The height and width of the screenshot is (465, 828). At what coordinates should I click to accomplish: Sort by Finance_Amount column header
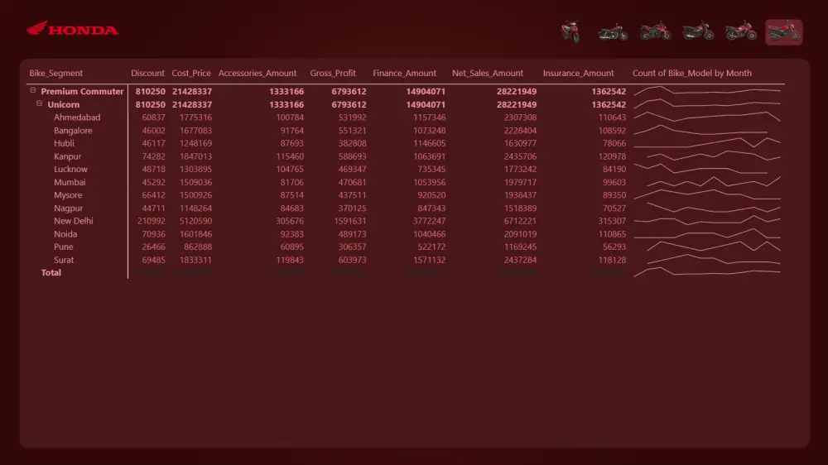tap(405, 73)
